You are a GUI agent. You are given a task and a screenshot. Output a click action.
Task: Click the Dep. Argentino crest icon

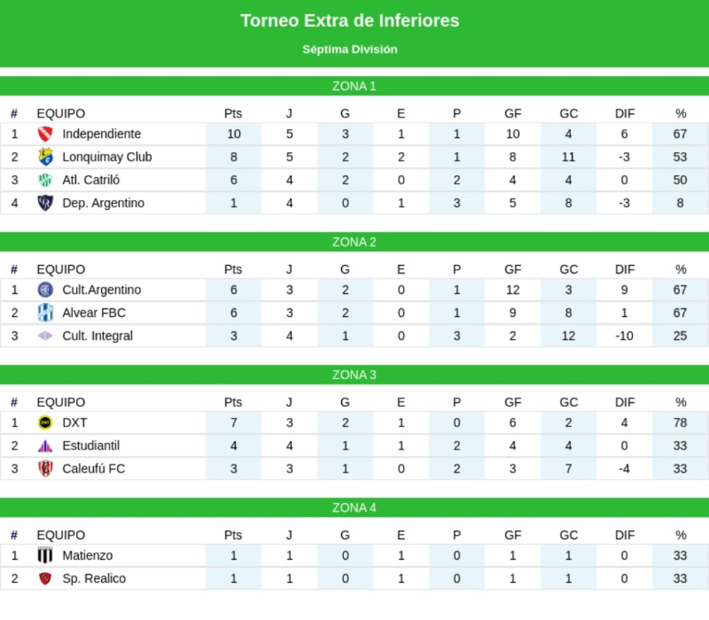(45, 203)
